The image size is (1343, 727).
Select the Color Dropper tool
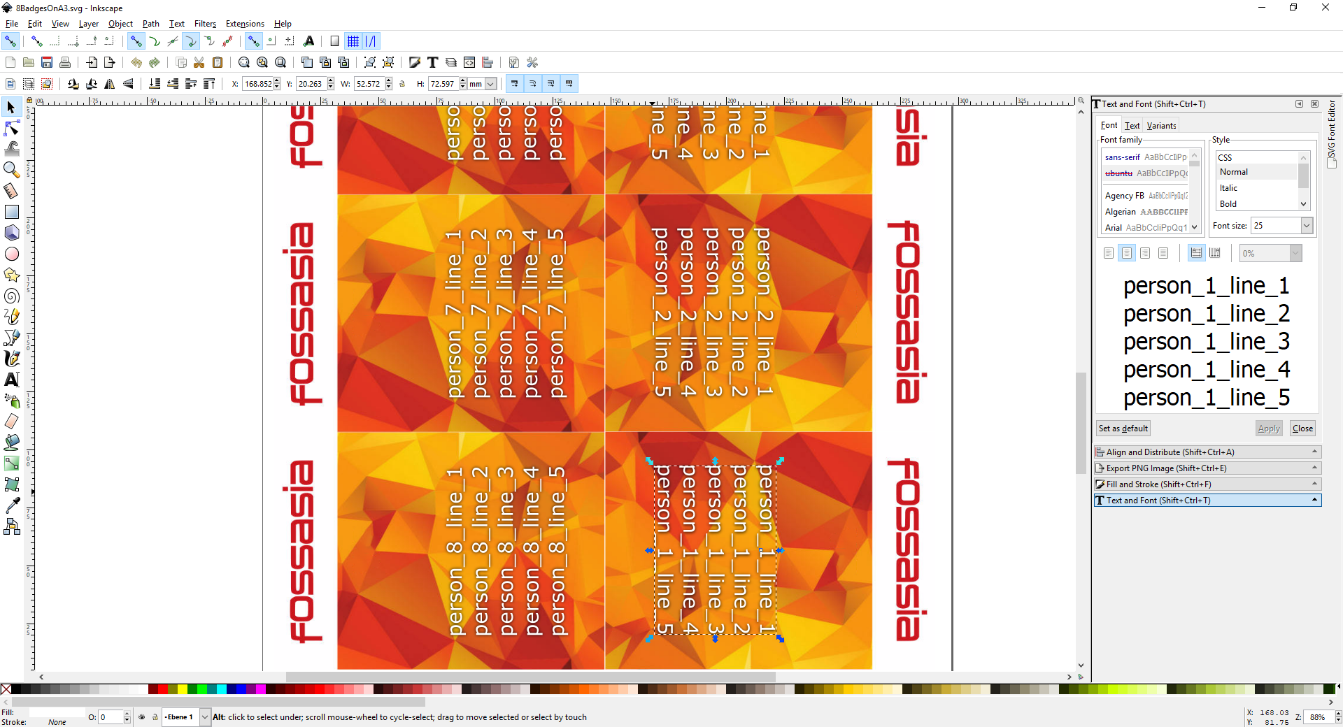[11, 505]
